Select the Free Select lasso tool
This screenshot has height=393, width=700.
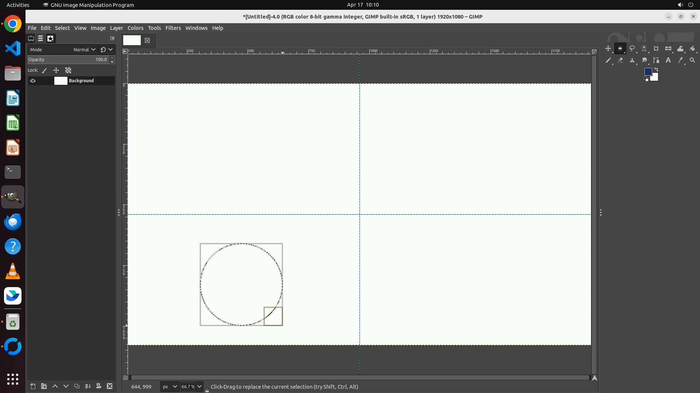click(632, 49)
